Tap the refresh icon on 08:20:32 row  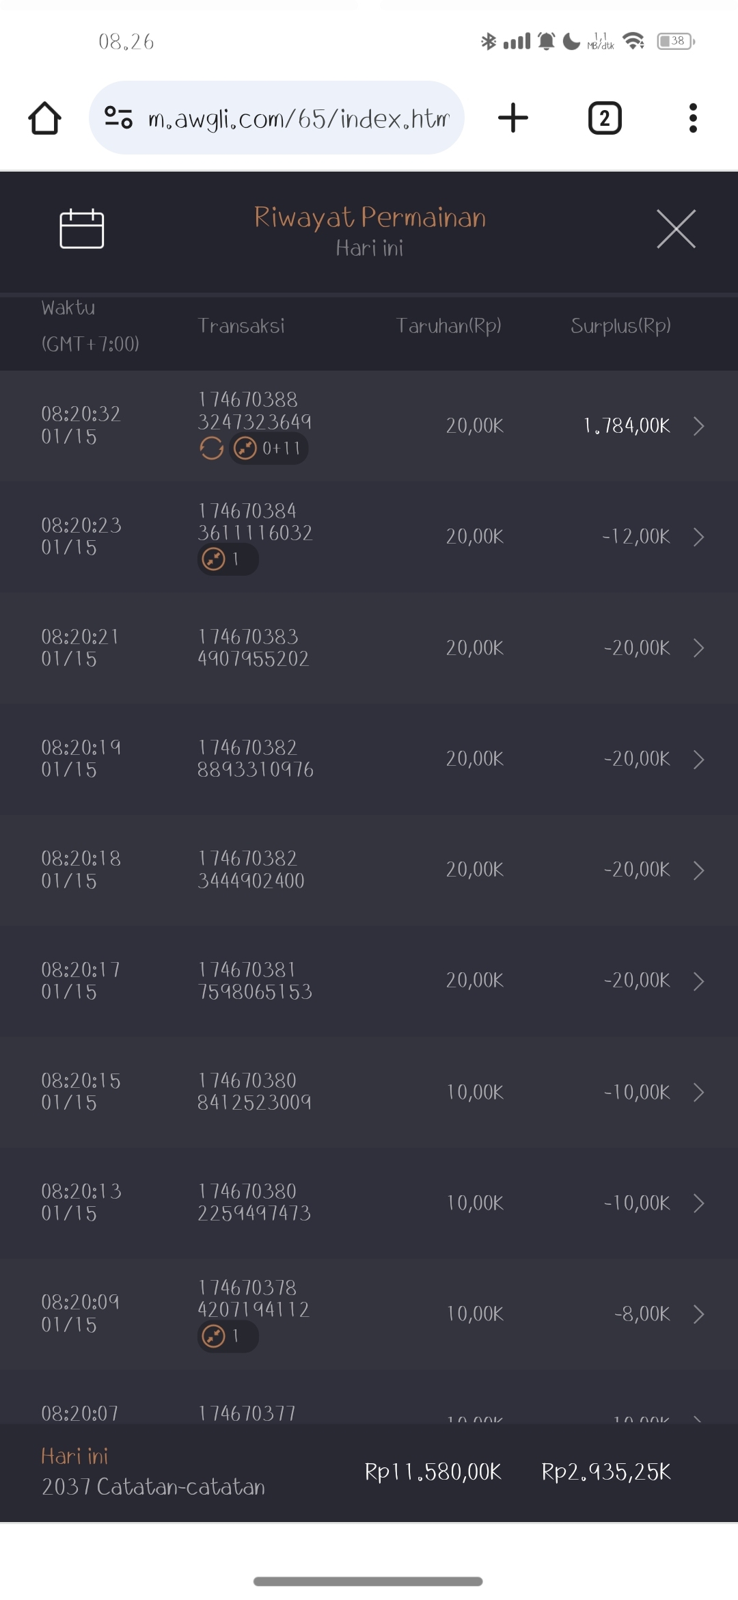212,449
